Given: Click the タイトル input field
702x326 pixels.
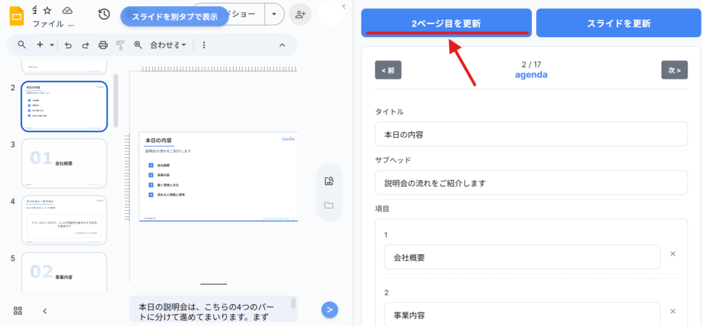Looking at the screenshot, I should pyautogui.click(x=531, y=134).
